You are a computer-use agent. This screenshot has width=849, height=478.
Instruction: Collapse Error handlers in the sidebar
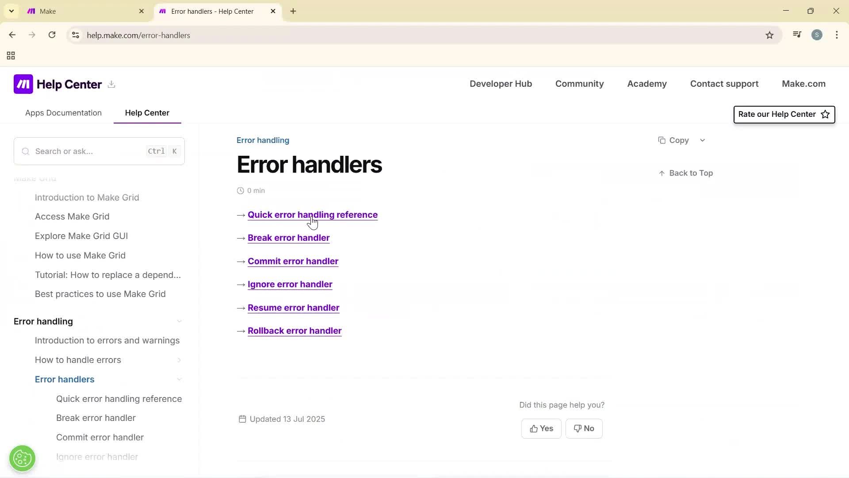(179, 379)
